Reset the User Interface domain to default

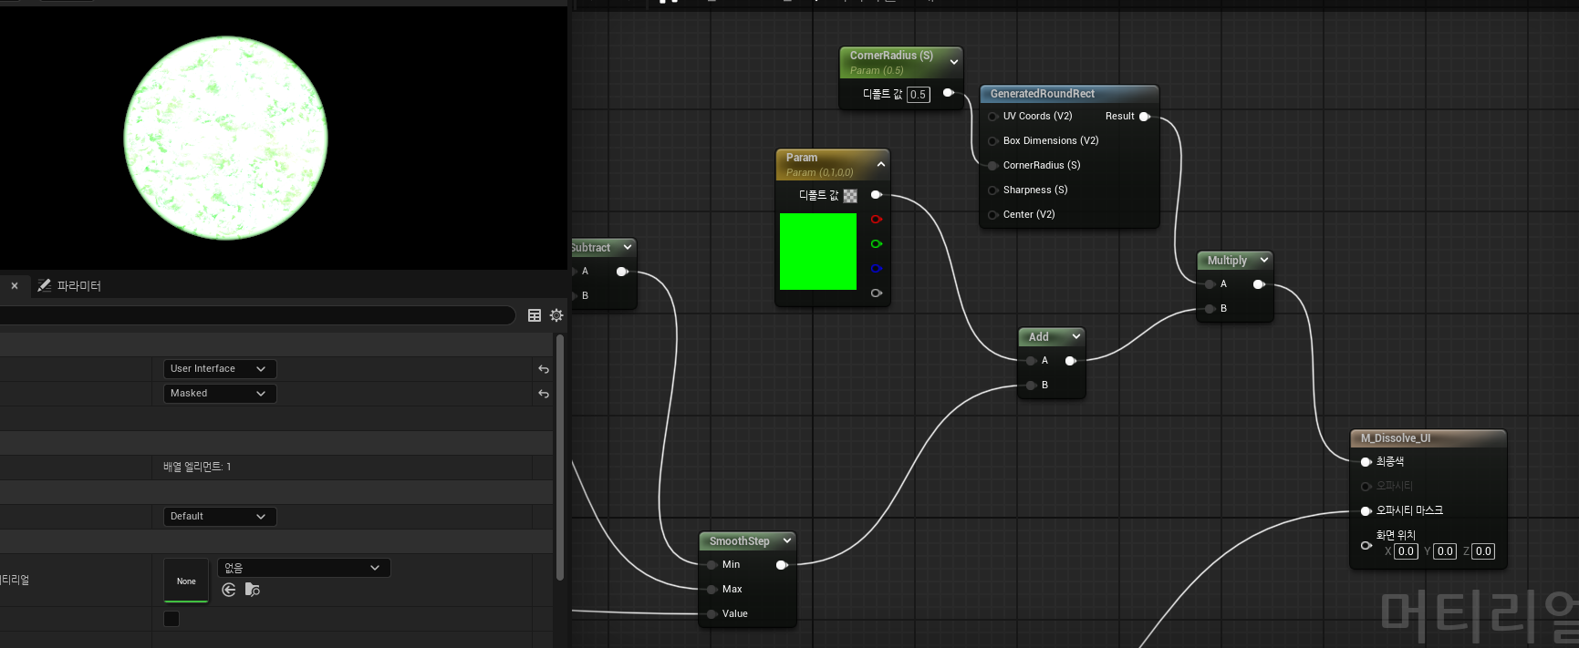pyautogui.click(x=544, y=369)
